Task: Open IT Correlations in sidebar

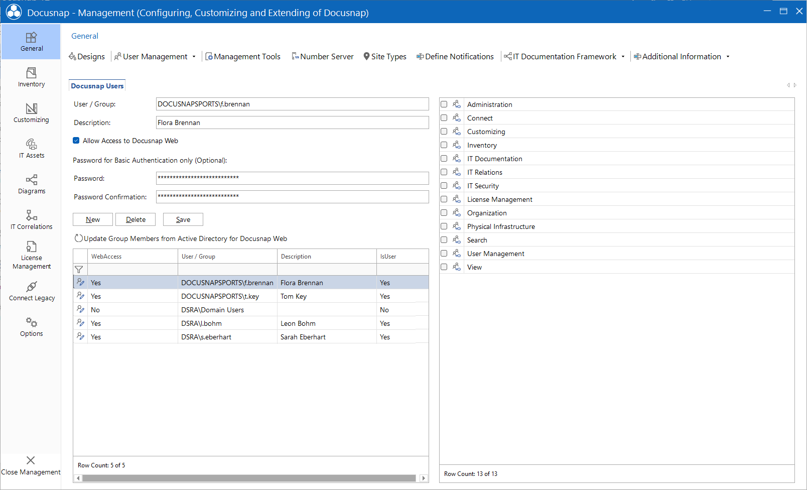Action: click(x=31, y=220)
